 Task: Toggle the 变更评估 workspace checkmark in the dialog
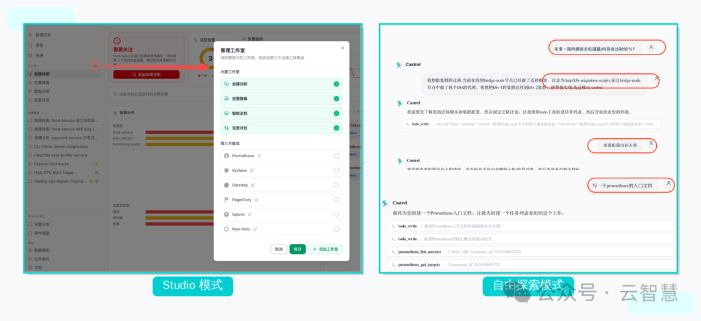tap(336, 128)
